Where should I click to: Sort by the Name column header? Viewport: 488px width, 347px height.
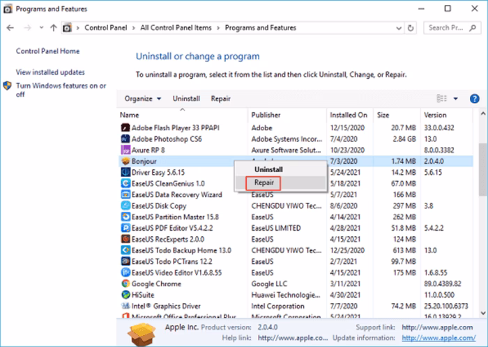183,115
